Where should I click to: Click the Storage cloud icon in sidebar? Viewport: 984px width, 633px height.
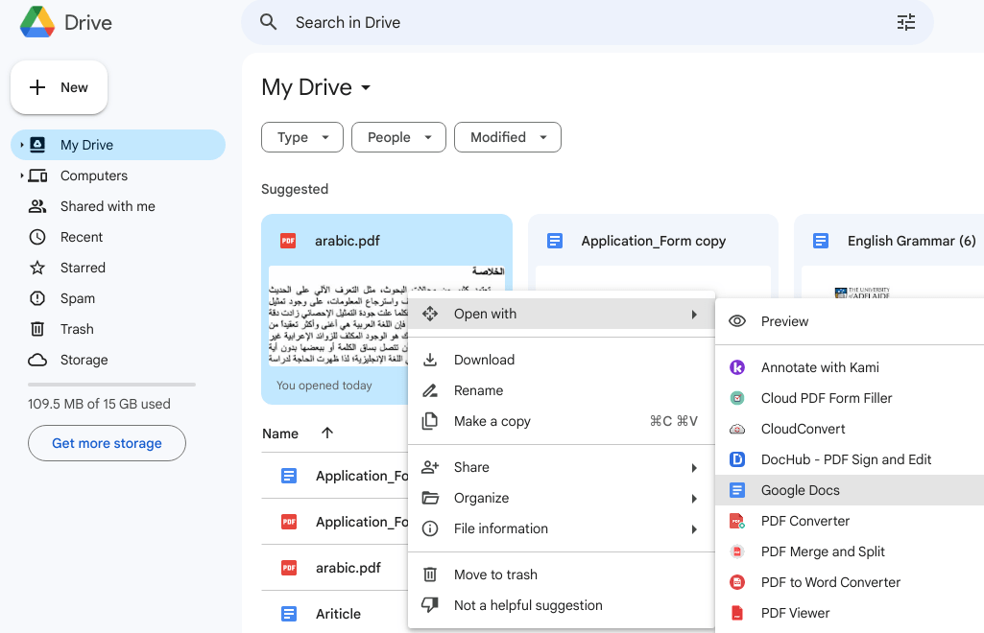pyautogui.click(x=37, y=360)
